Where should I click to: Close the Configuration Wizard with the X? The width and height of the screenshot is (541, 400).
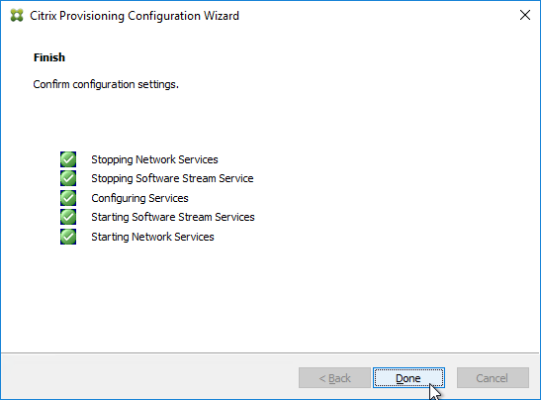pos(525,15)
